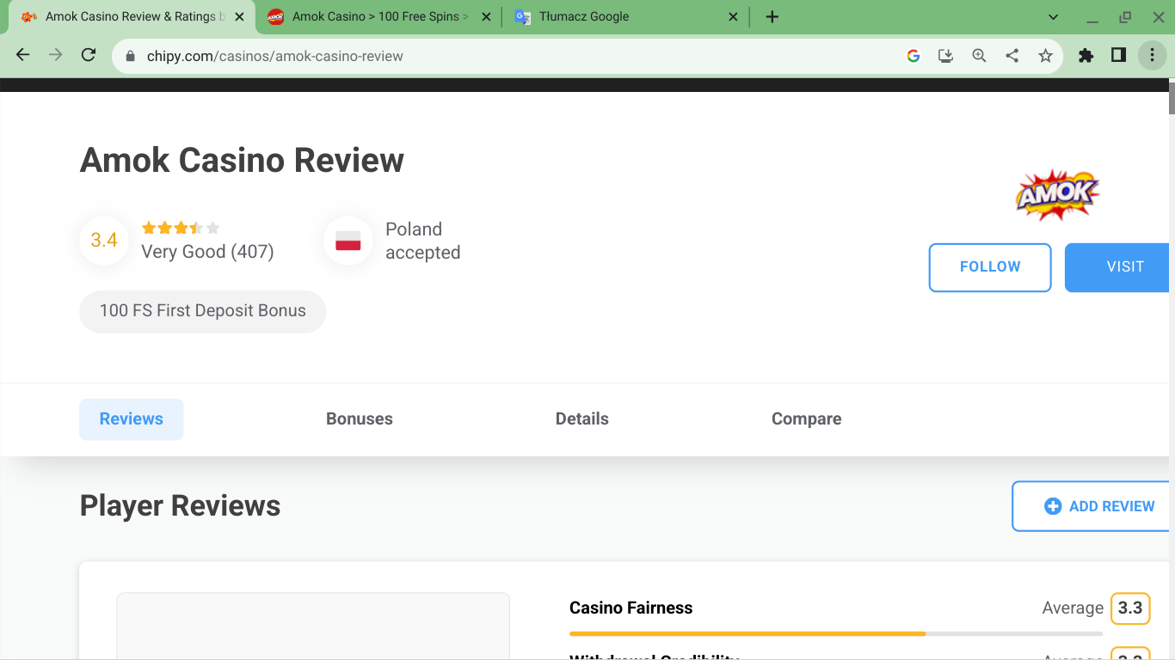Bookmark this page with the star icon

1045,56
